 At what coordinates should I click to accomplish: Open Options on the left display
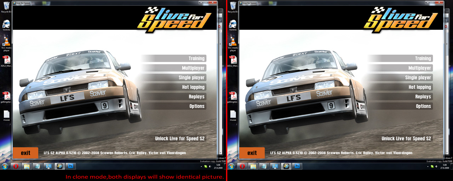pos(173,106)
